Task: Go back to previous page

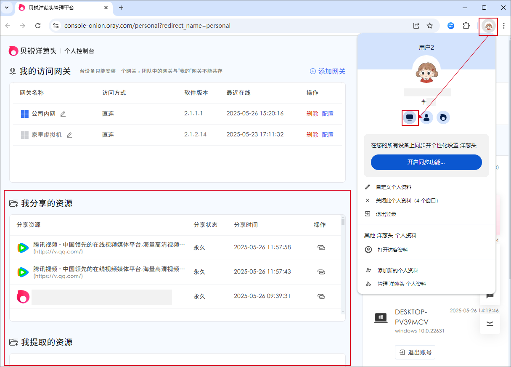Action: pos(8,26)
